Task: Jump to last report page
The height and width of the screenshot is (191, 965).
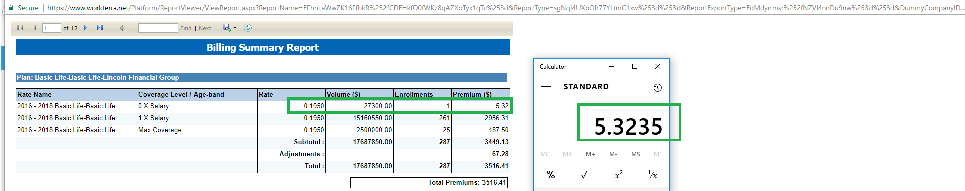Action: pos(100,28)
